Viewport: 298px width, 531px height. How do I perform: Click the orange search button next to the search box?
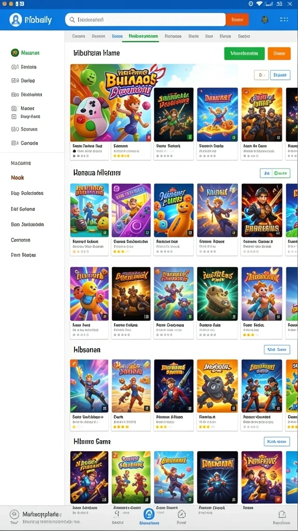click(x=237, y=20)
